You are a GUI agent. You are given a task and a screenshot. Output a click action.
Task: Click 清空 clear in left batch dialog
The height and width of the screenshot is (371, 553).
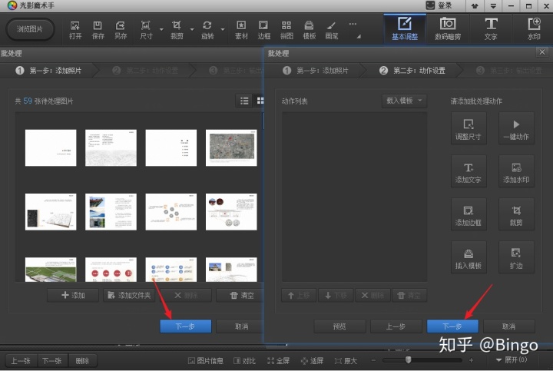pyautogui.click(x=240, y=295)
